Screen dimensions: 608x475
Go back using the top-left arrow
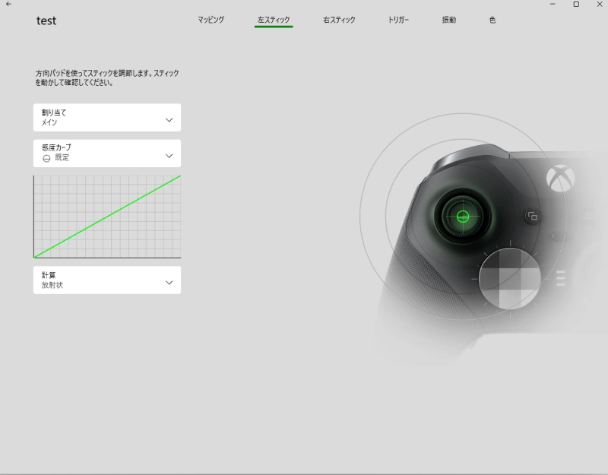(x=8, y=5)
